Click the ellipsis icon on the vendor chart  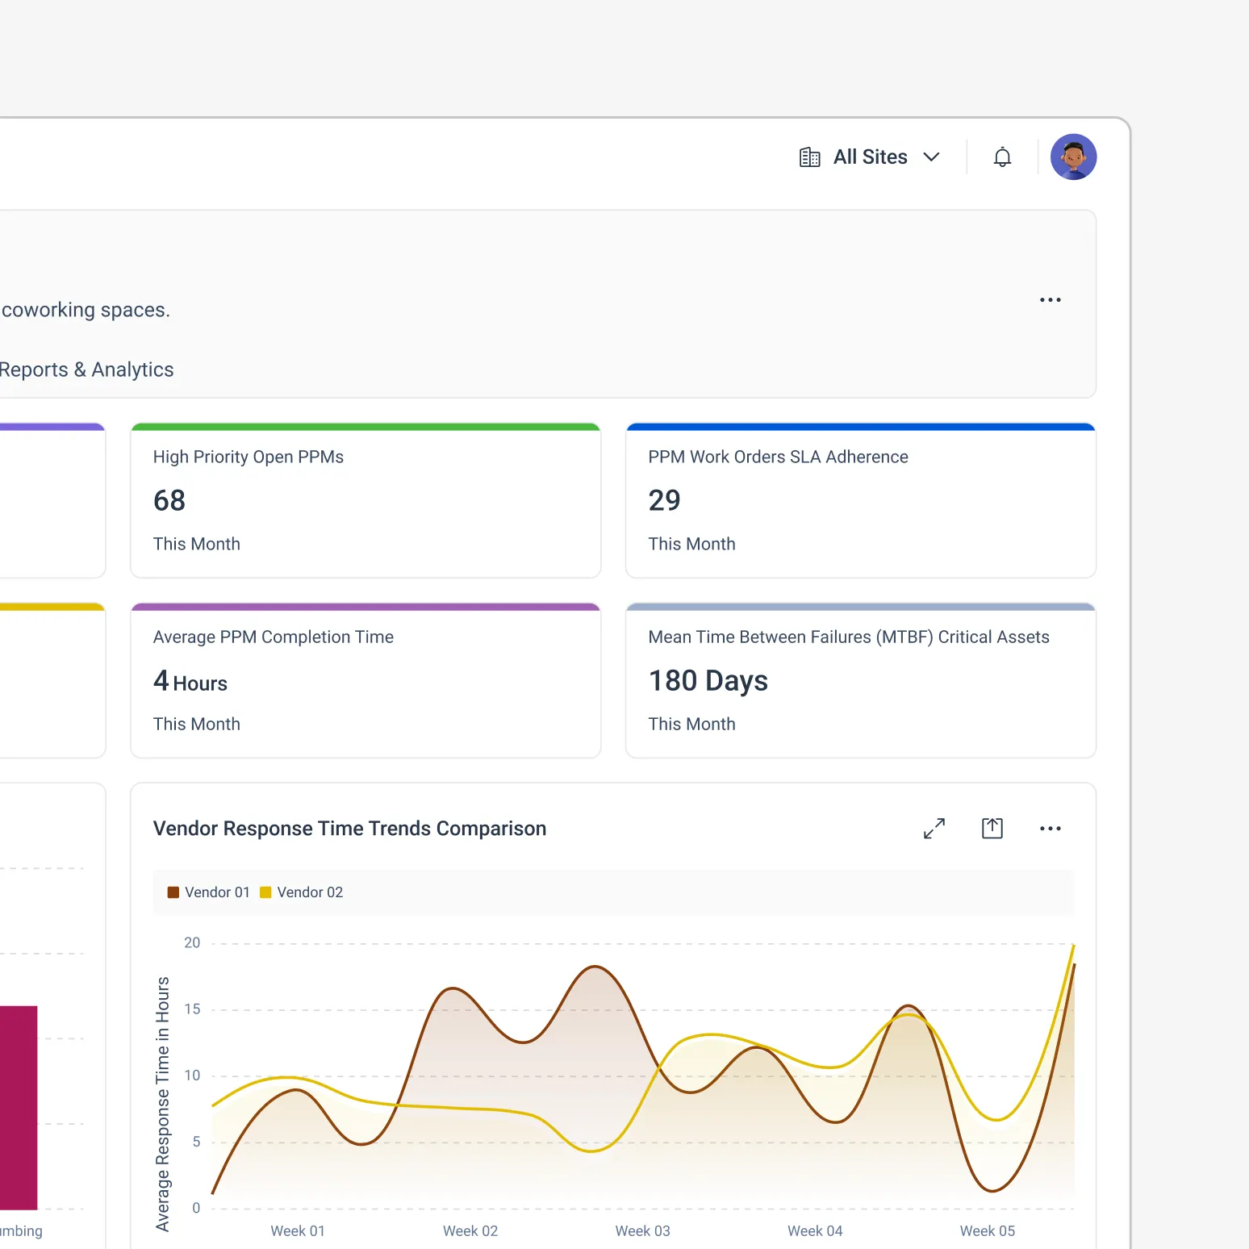tap(1050, 828)
